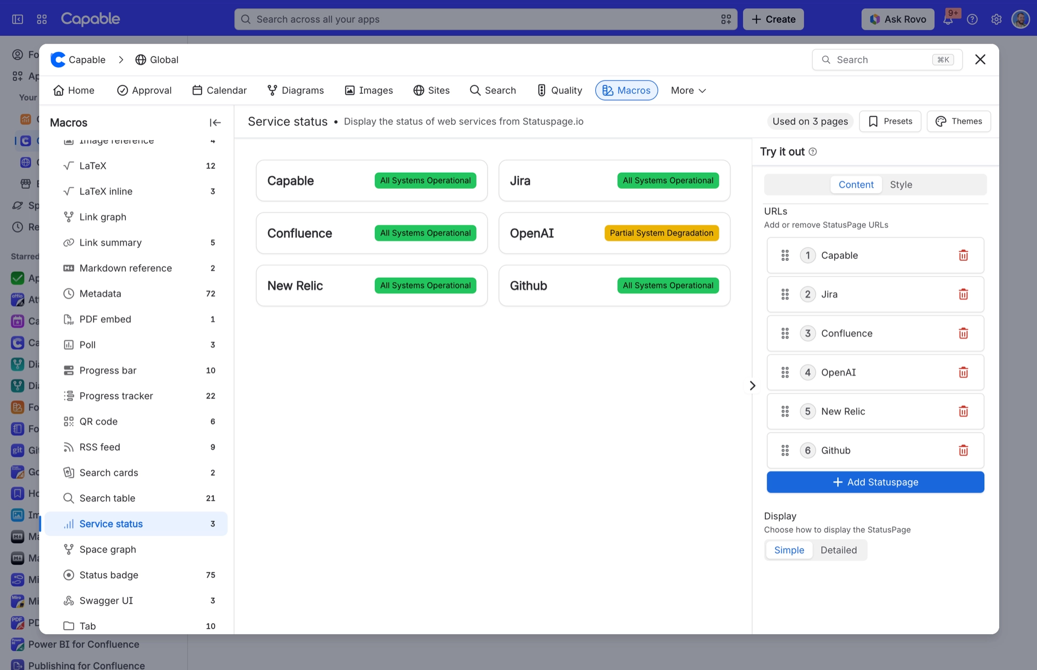Image resolution: width=1037 pixels, height=670 pixels.
Task: Expand the More navigation dropdown
Action: coord(688,90)
